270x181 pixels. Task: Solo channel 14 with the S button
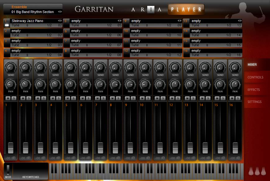208,98
